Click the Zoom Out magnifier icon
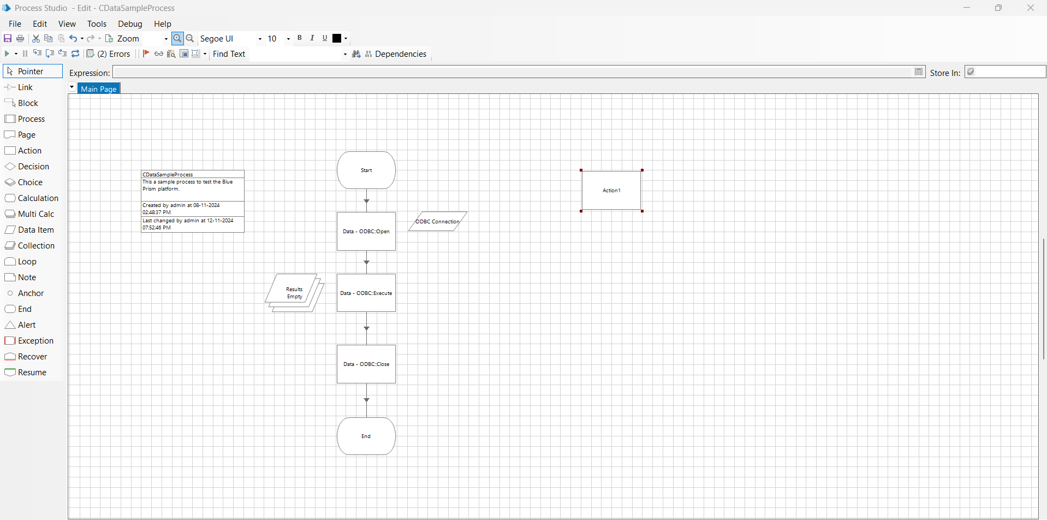Viewport: 1047px width, 520px height. [x=190, y=38]
